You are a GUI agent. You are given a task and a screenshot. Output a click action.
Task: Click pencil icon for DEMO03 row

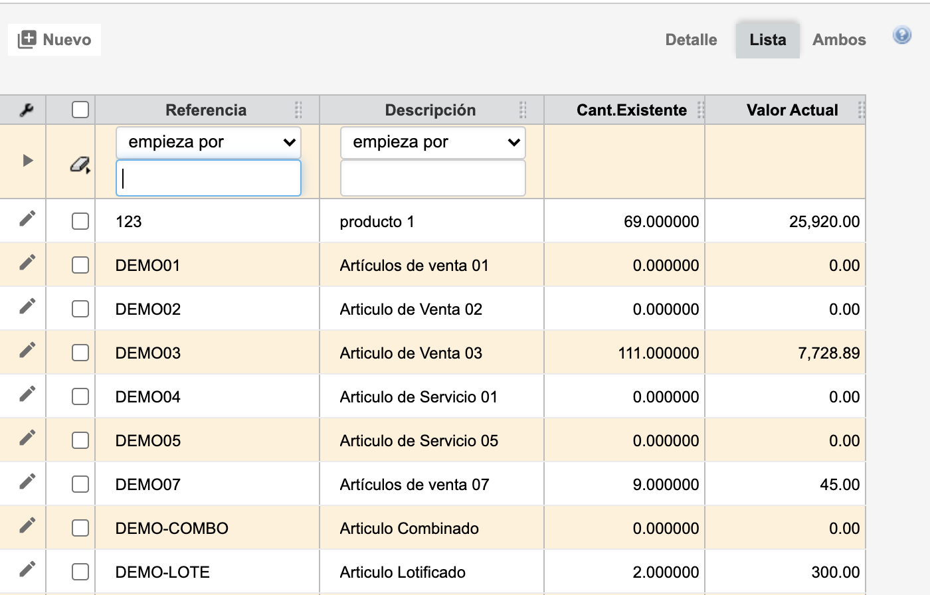(27, 350)
